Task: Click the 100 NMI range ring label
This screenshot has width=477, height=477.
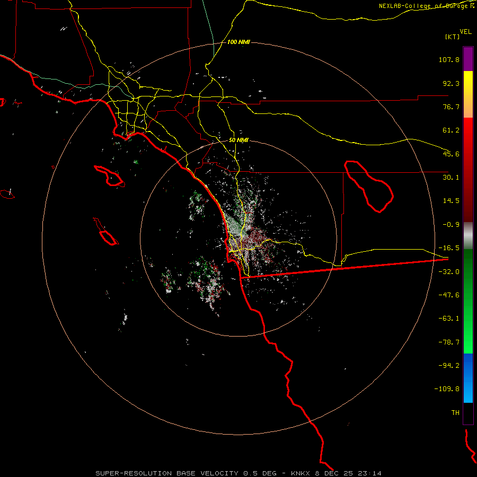Action: click(x=238, y=42)
